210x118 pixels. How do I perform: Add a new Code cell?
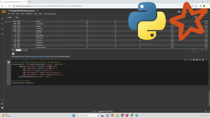tap(9, 17)
